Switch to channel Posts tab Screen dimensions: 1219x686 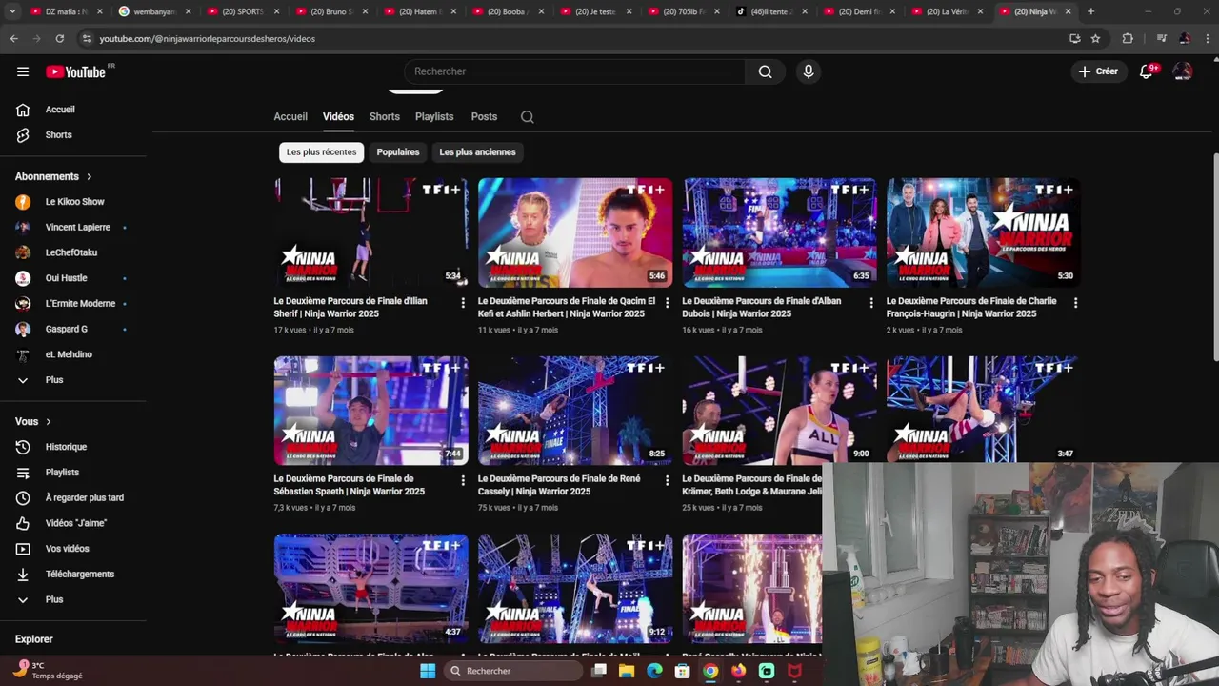[x=484, y=117]
